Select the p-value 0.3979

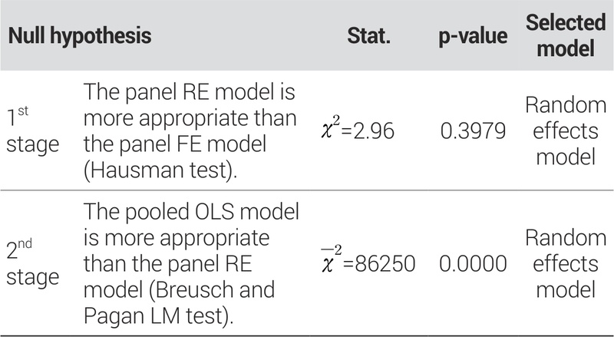tap(473, 132)
